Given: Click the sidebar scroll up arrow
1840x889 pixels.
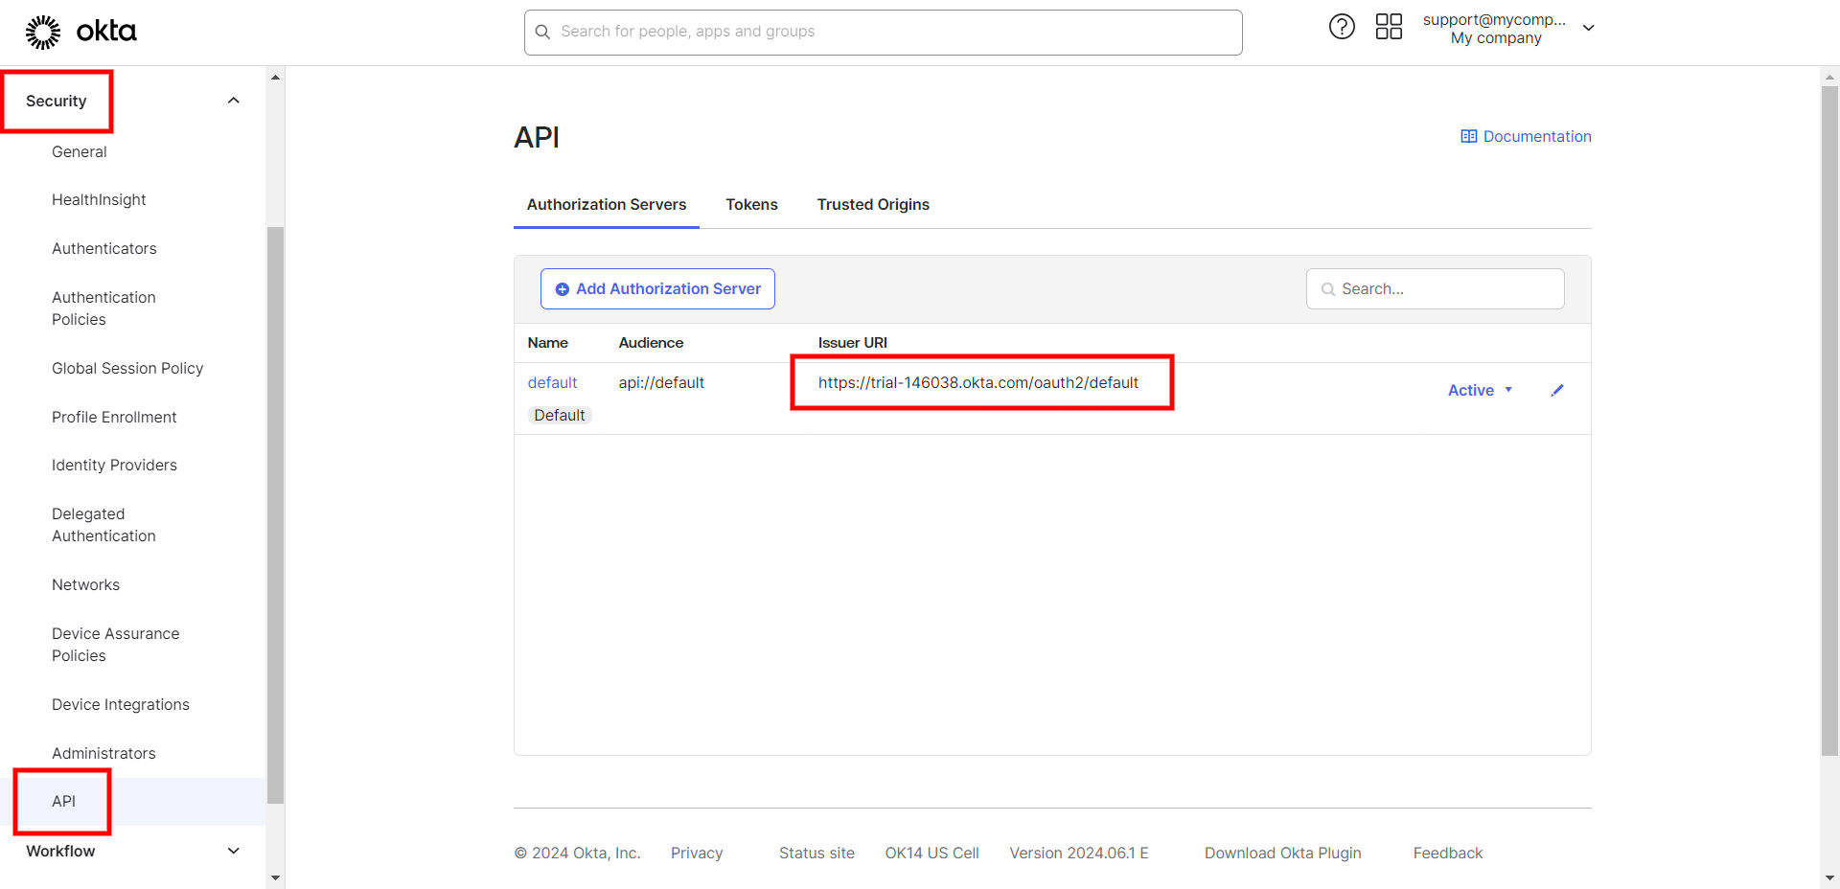Looking at the screenshot, I should [x=276, y=78].
